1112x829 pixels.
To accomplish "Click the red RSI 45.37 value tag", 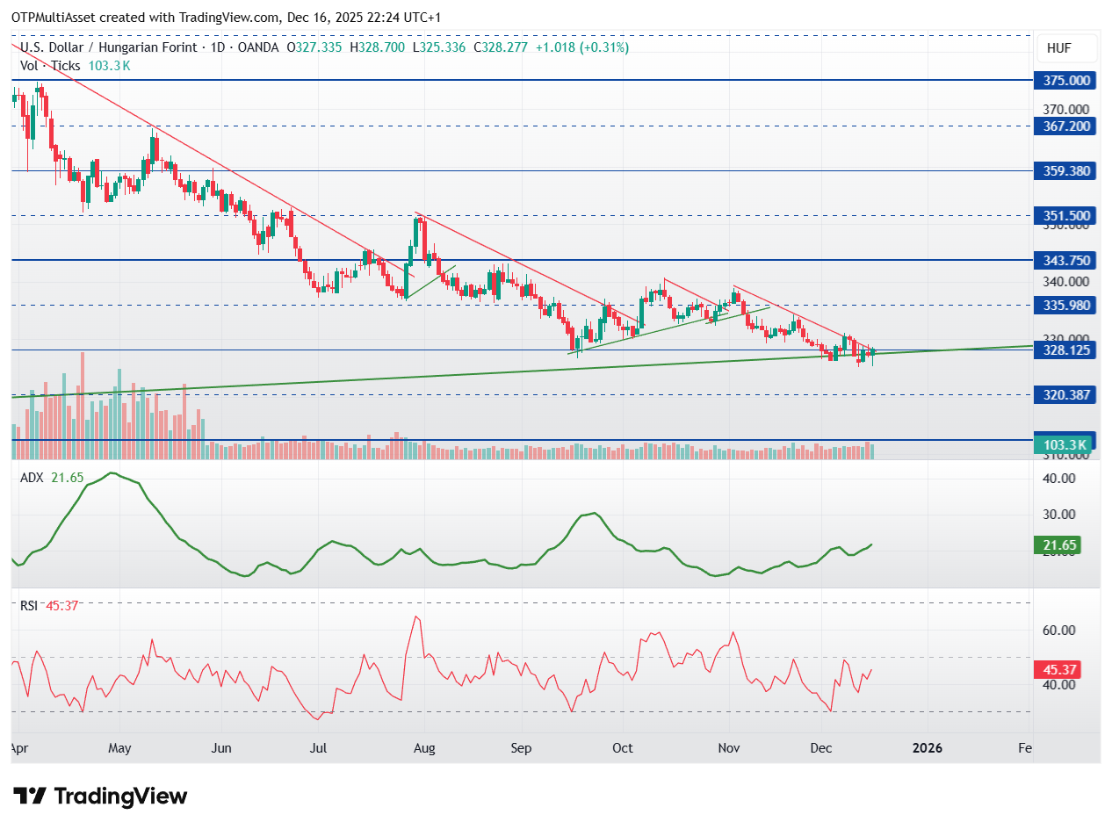I will click(1057, 670).
